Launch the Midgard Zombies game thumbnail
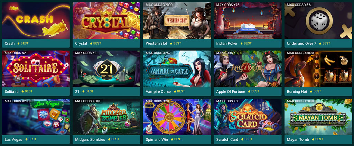Screen dimensions: 354x146 [x=106, y=117]
